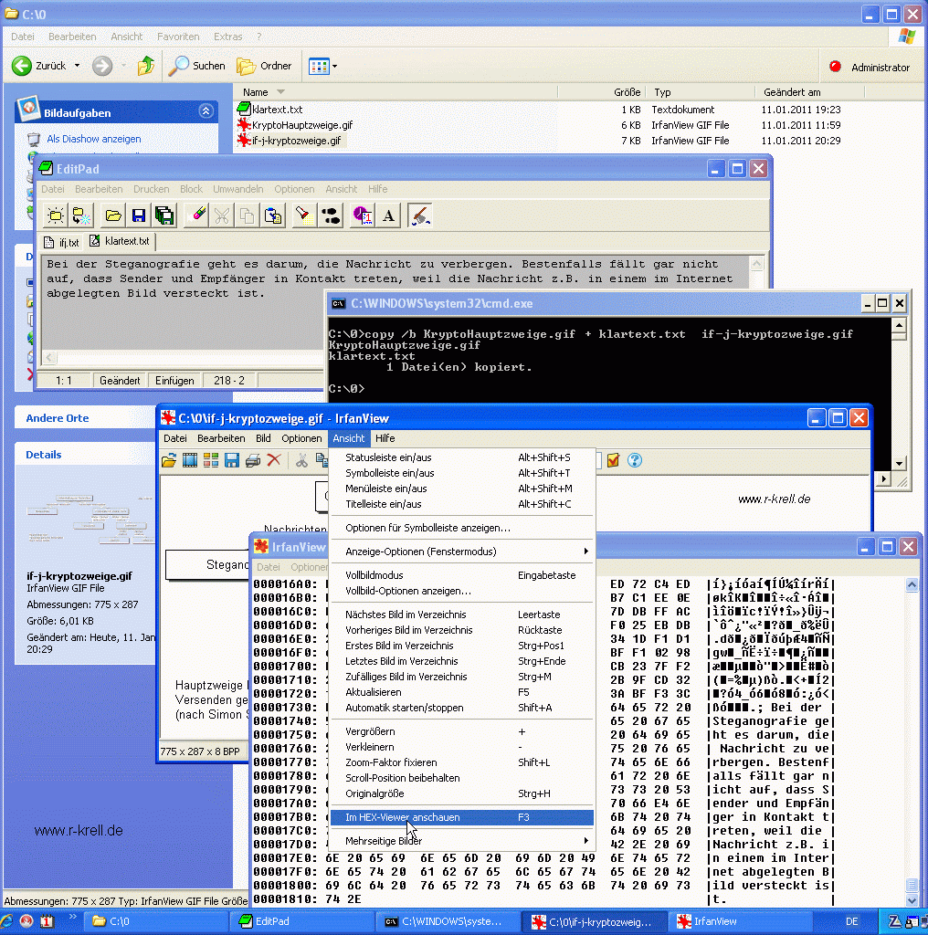The image size is (928, 935).
Task: Click the red X delete icon in IrfanView
Action: coord(273,460)
